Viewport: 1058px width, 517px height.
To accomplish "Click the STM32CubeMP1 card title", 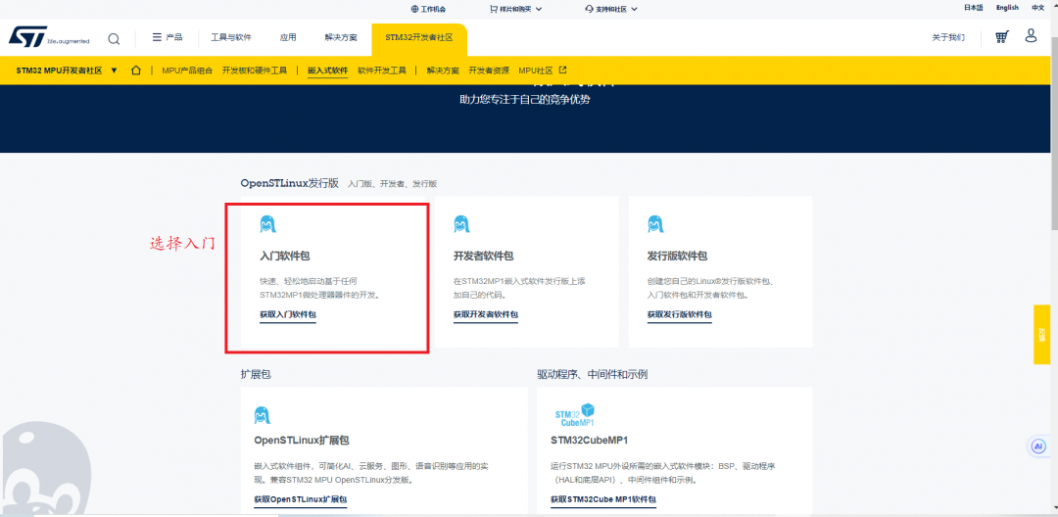I will point(589,441).
